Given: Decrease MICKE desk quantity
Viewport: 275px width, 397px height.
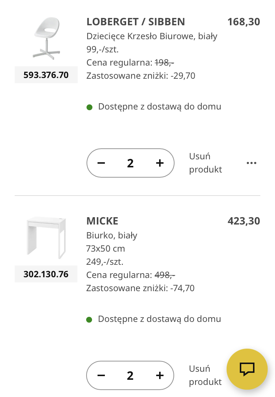Looking at the screenshot, I should click(x=101, y=375).
